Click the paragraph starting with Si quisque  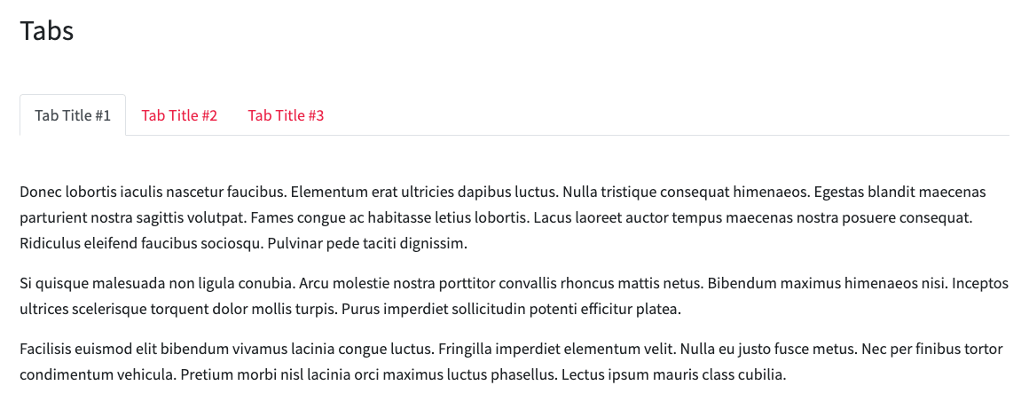pos(514,297)
